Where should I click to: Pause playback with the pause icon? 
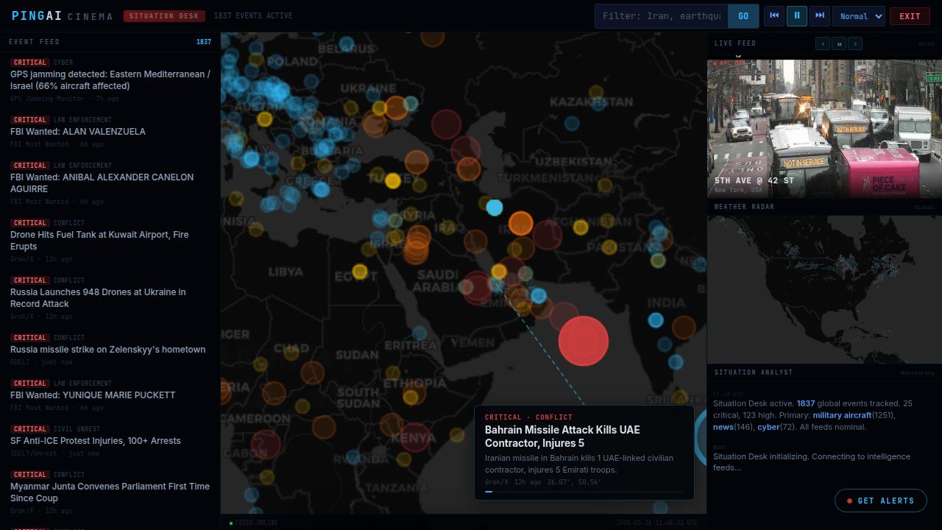[x=796, y=15]
